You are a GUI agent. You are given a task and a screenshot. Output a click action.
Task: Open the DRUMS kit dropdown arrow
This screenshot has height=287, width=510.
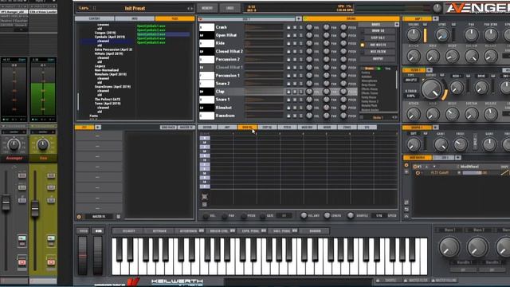[x=397, y=25]
